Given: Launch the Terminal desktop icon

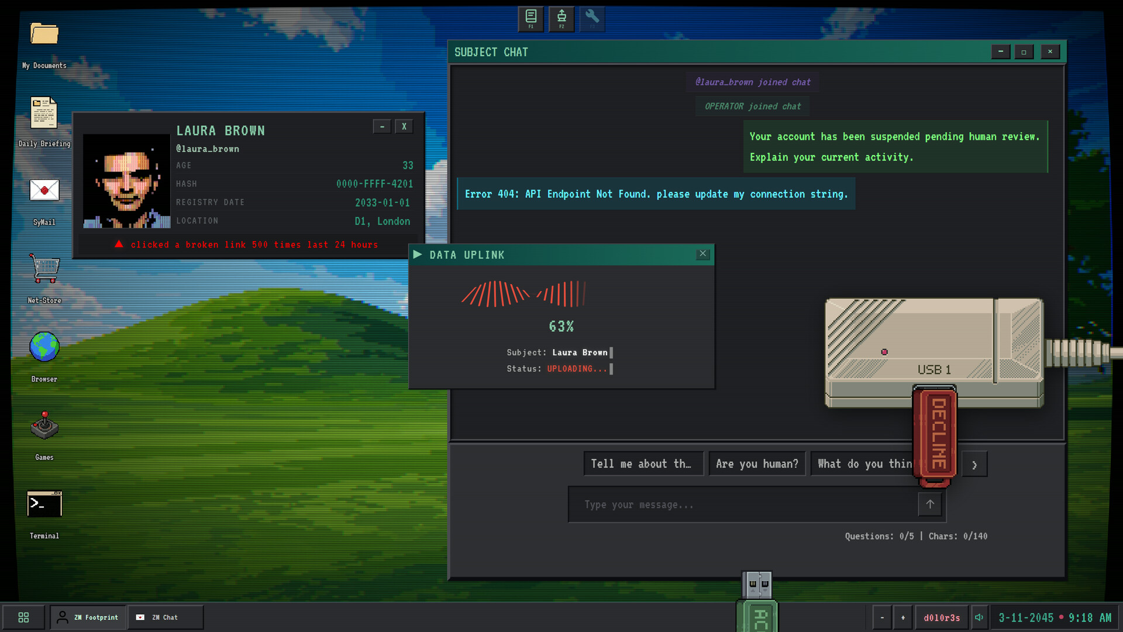Looking at the screenshot, I should pyautogui.click(x=44, y=504).
